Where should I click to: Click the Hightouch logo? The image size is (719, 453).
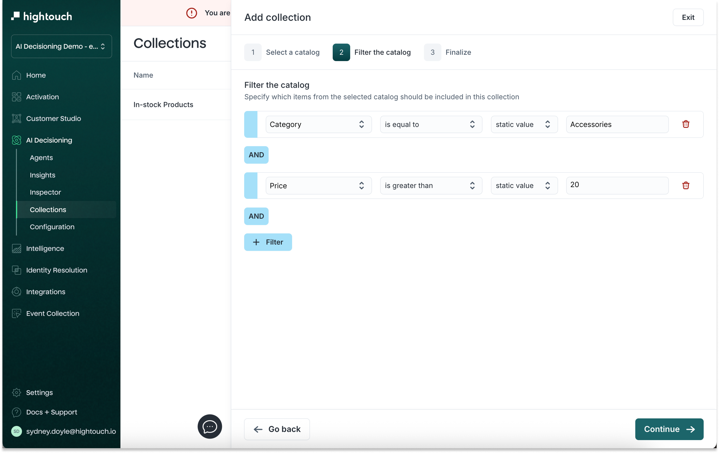click(41, 17)
